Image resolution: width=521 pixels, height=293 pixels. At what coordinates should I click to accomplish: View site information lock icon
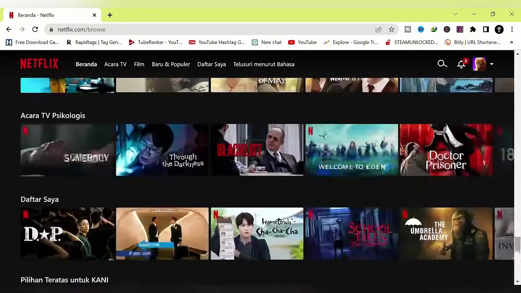[x=51, y=29]
